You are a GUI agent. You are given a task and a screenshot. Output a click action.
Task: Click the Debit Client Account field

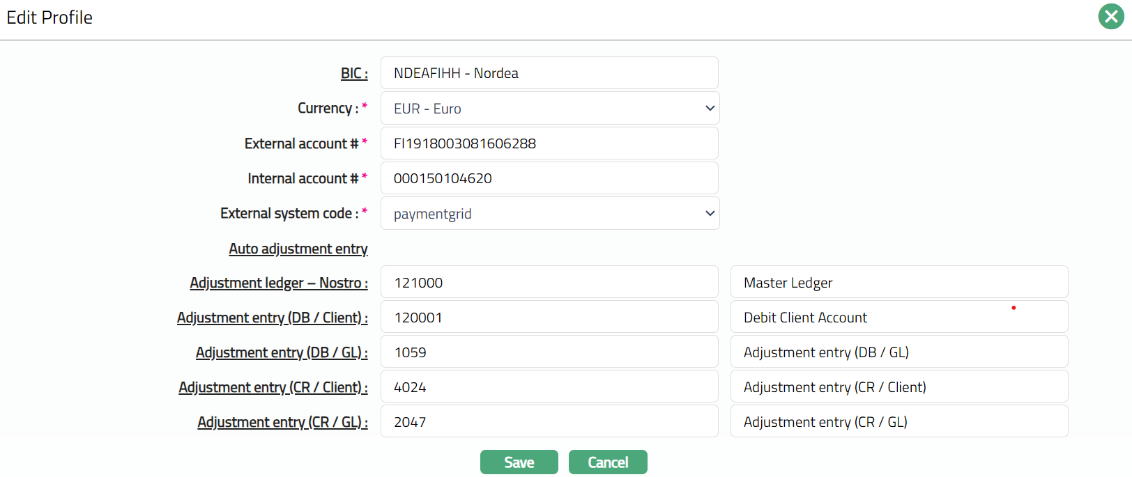(898, 318)
